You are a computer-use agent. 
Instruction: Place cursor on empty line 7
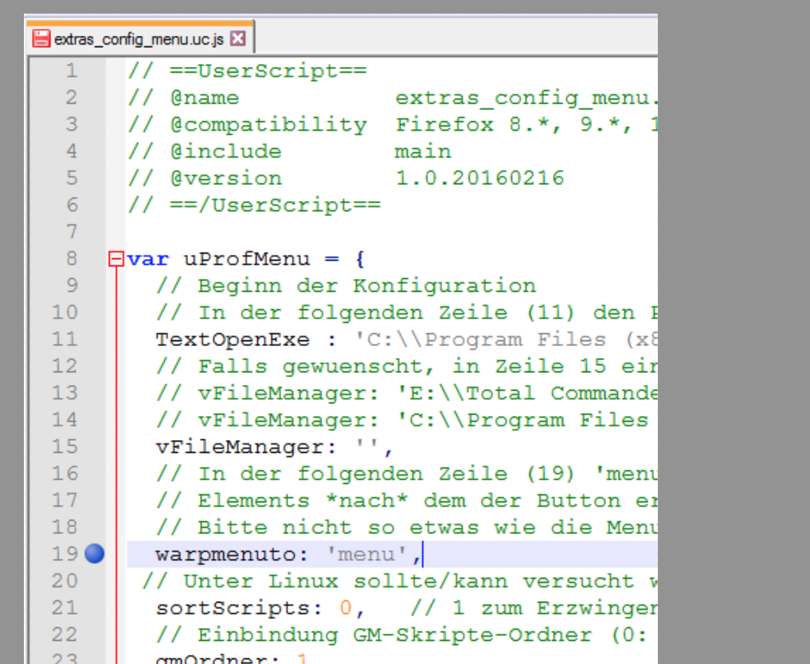319,232
